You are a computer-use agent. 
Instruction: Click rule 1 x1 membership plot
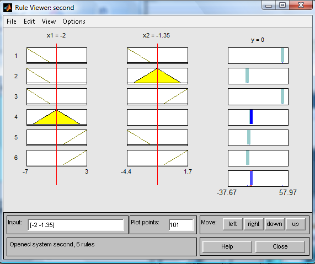[57, 56]
